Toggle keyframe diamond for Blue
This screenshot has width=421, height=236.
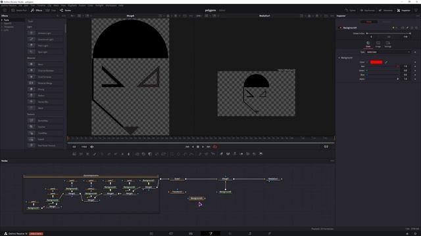[415, 75]
